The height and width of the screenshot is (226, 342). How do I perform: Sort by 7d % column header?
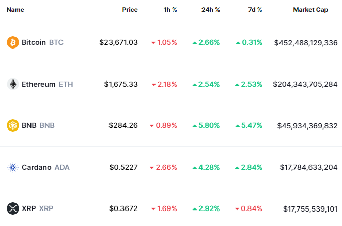(254, 10)
